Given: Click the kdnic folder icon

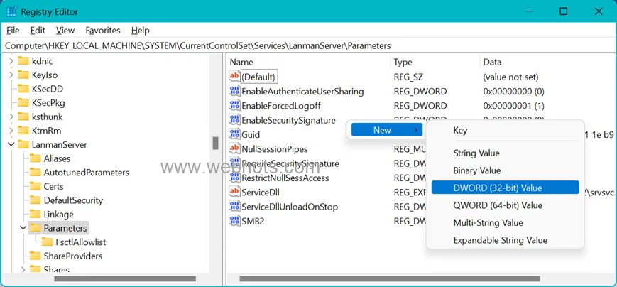Looking at the screenshot, I should 23,61.
